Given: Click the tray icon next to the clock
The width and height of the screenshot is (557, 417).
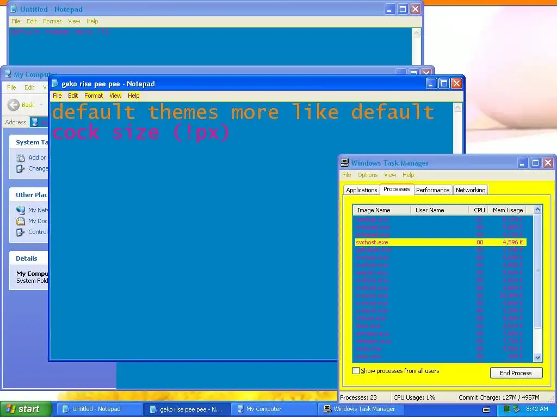Looking at the screenshot, I should 517,409.
